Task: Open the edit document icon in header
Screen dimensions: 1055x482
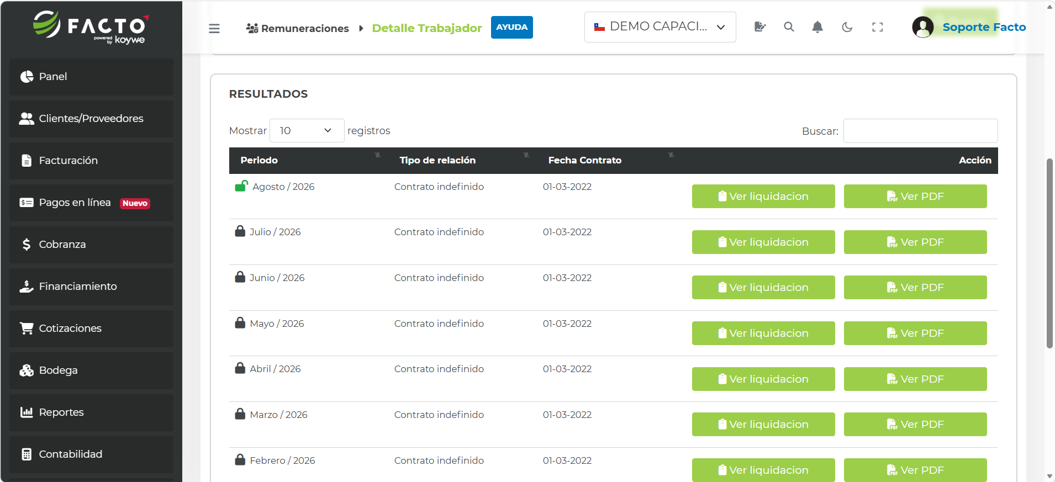Action: coord(760,27)
